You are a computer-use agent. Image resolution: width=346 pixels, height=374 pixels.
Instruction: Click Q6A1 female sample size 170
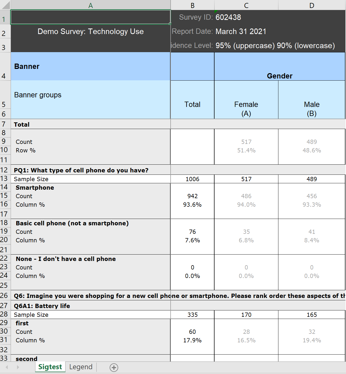click(246, 315)
